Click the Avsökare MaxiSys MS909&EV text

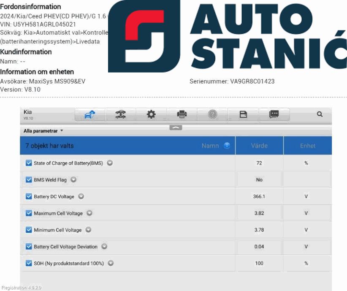click(43, 81)
